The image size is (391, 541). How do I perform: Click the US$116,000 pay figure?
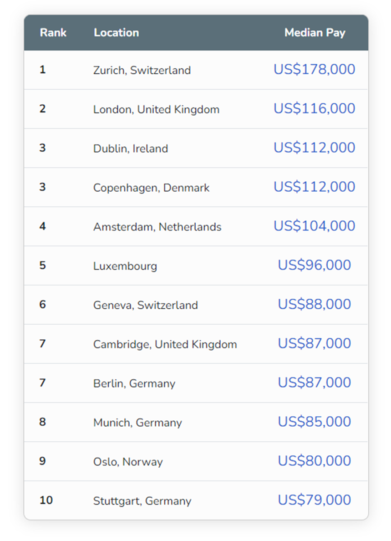pyautogui.click(x=314, y=108)
